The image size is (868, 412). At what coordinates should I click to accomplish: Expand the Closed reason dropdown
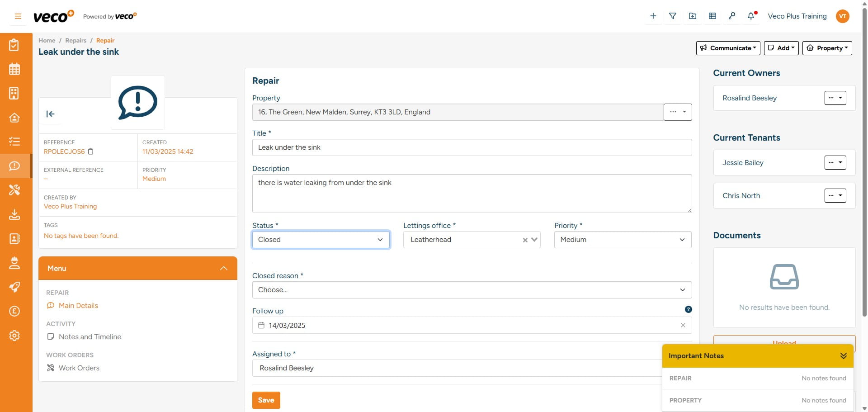(472, 289)
